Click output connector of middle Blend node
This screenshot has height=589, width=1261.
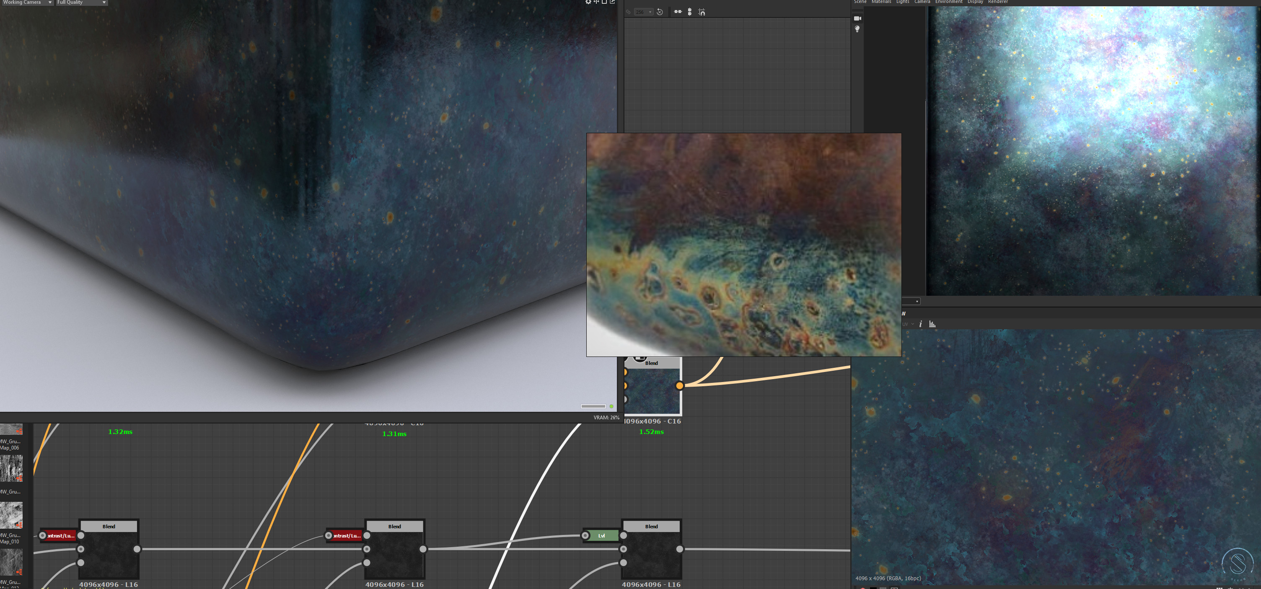(423, 549)
